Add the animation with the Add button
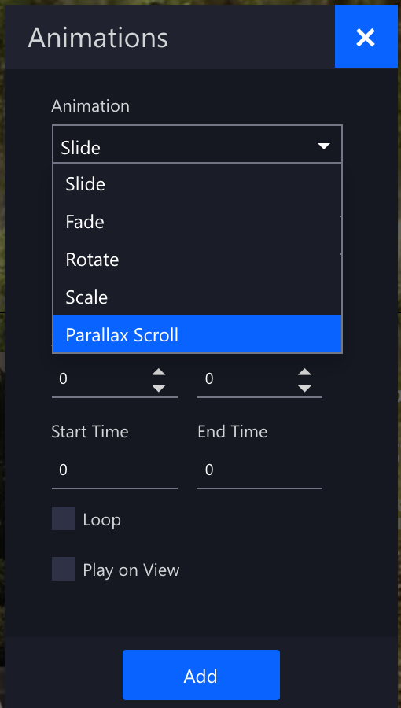Screen dimensions: 401x708 (201, 675)
